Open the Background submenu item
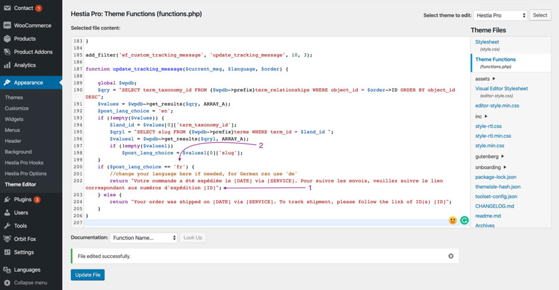 pos(18,152)
